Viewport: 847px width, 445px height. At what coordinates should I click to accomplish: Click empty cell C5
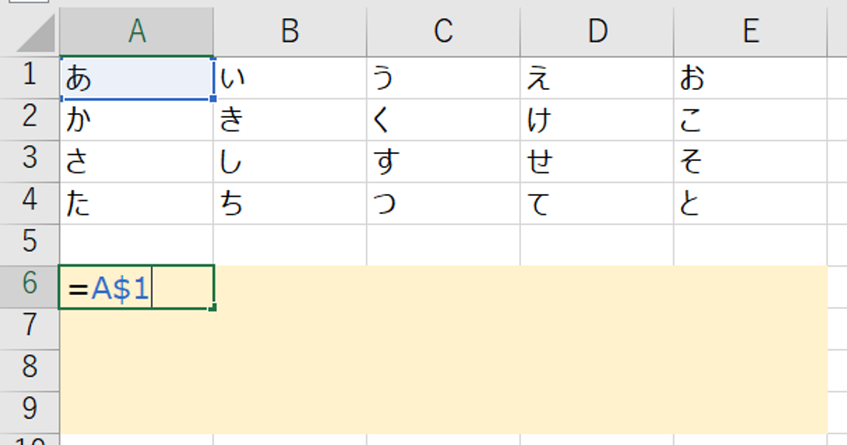coord(444,245)
